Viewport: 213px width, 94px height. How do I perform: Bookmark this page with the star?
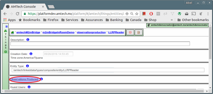click(x=137, y=14)
